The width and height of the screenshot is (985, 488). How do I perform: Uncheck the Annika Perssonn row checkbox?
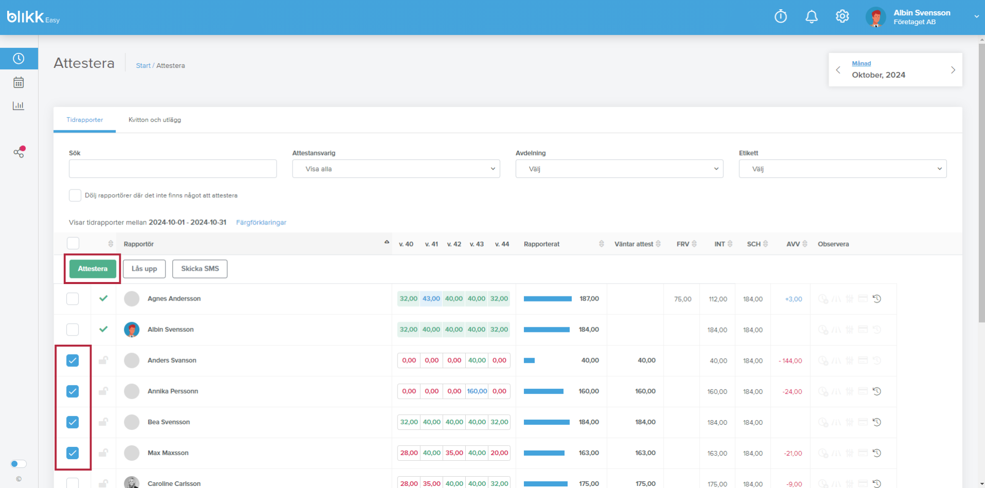click(x=72, y=391)
